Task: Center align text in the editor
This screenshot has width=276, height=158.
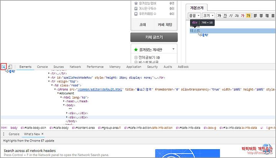Action: pos(261,15)
